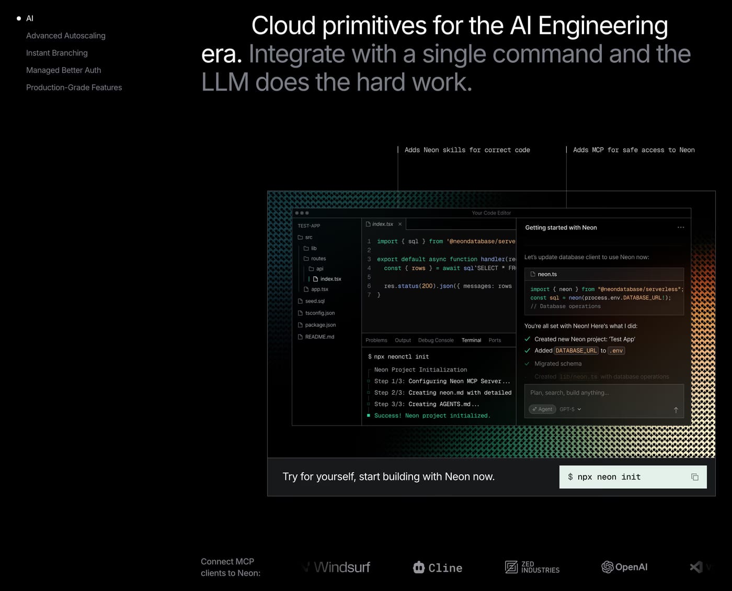
Task: Click the routes folder icon
Action: [x=306, y=259]
